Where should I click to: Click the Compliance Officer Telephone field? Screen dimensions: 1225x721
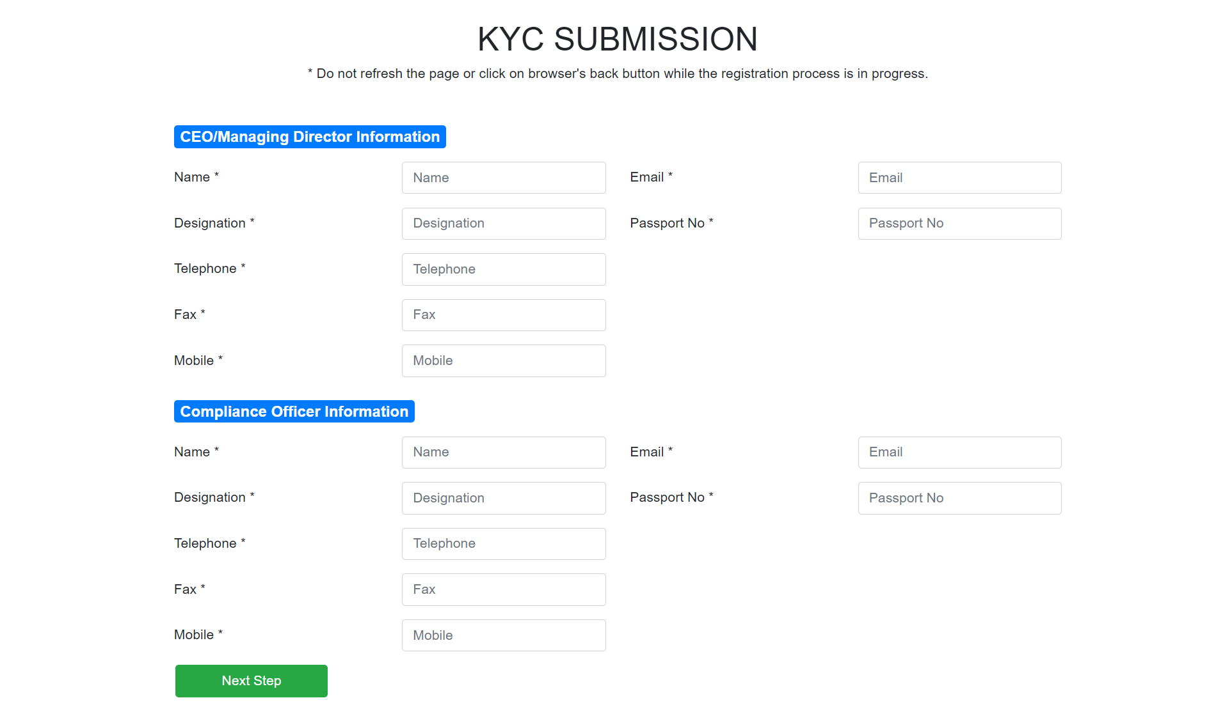click(503, 543)
